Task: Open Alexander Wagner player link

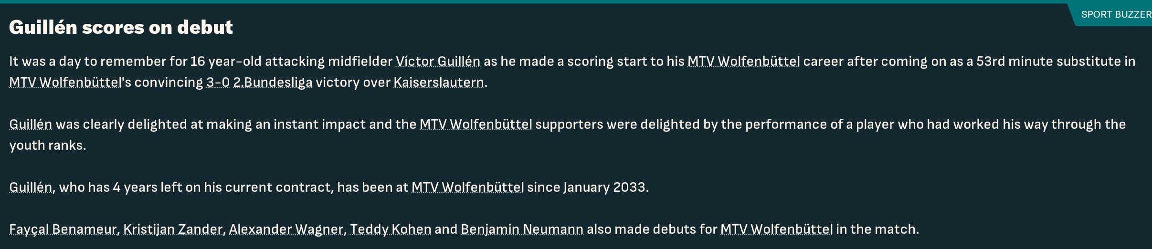Action: (x=286, y=229)
